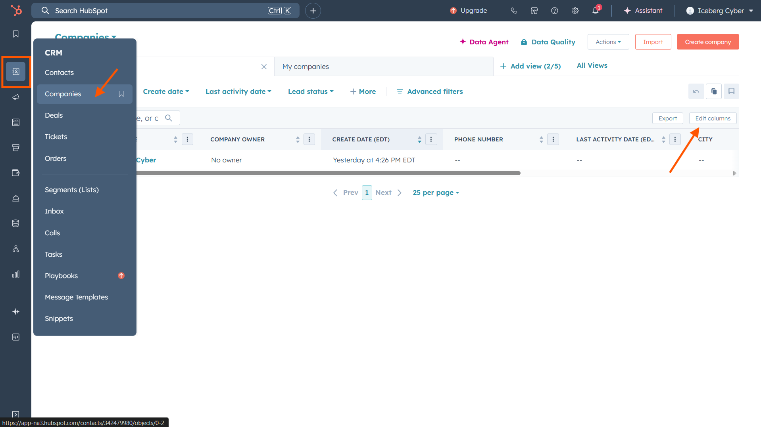This screenshot has height=427, width=761.
Task: Expand the Lead status filter
Action: [x=311, y=91]
